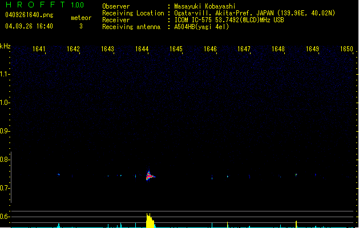359x228 pixels.
Task: Click the 1647 time axis label
Action: 244,49
